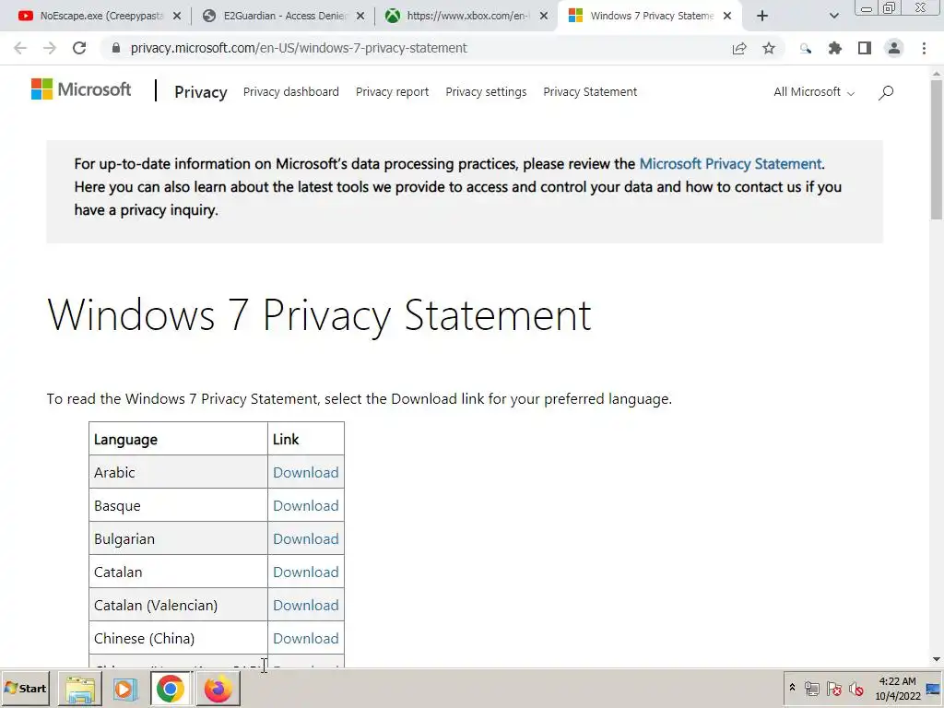This screenshot has height=708, width=944.
Task: Click the browser forward arrow
Action: pyautogui.click(x=50, y=48)
